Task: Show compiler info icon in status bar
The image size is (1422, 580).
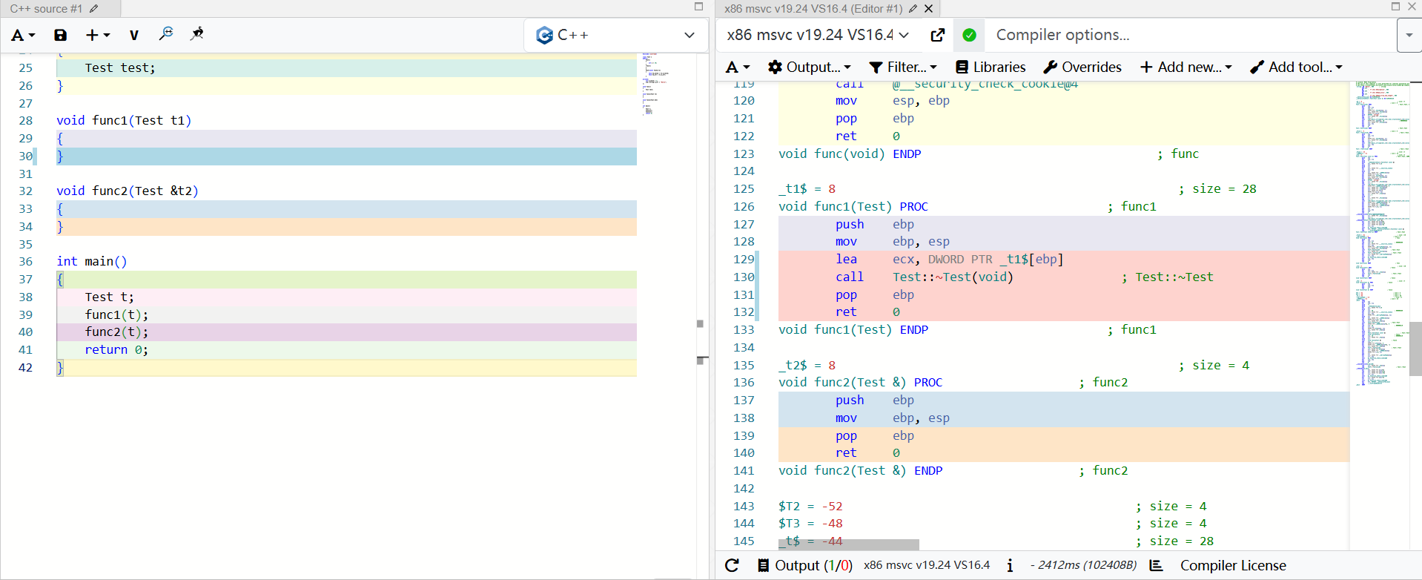Action: [1010, 565]
